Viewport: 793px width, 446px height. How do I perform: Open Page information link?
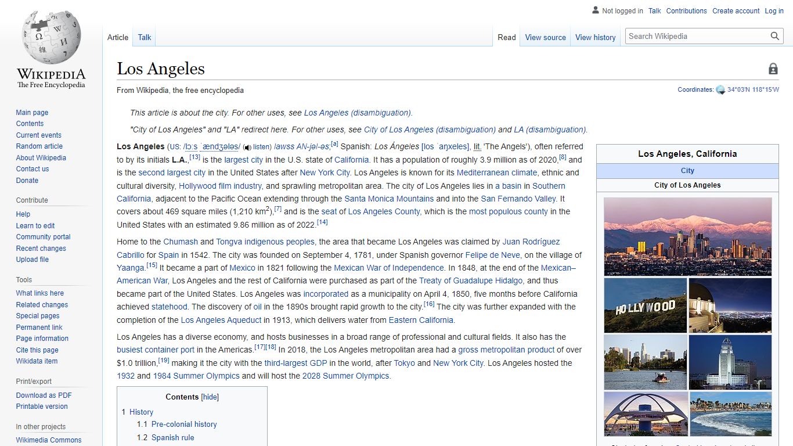(42, 339)
